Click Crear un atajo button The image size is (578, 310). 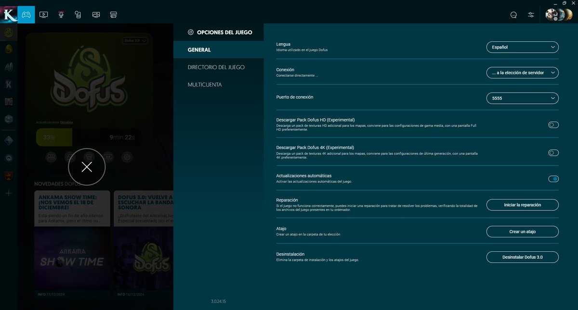coord(523,232)
